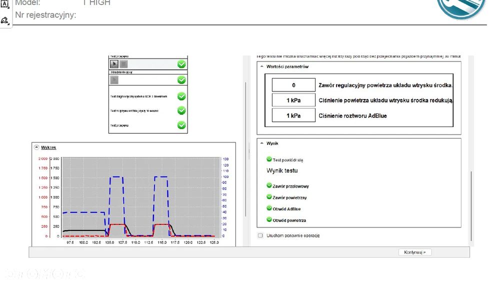Click the play button for the first test
Screen dimensions: 500x284
114,64
